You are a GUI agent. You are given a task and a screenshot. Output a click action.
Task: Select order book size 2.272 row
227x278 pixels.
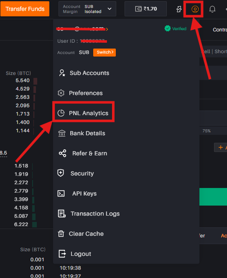click(x=21, y=183)
